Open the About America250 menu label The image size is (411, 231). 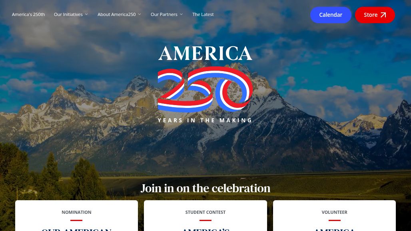117,14
